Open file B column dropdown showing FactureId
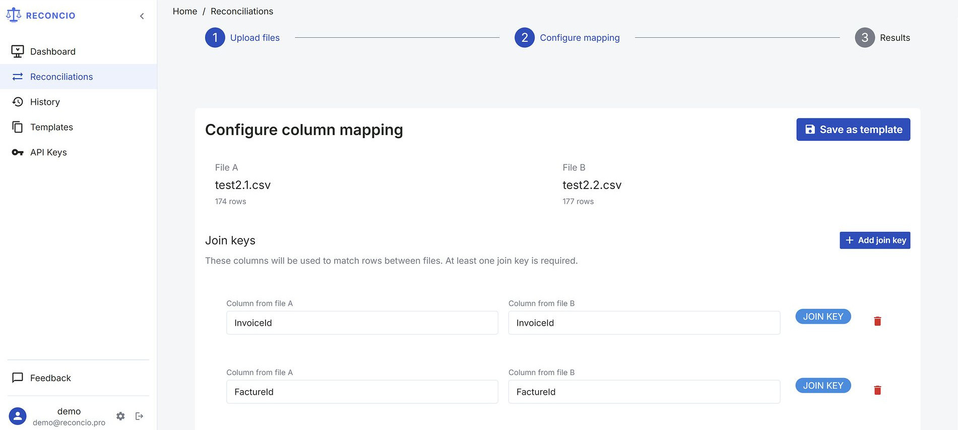The height and width of the screenshot is (430, 958). (x=644, y=392)
